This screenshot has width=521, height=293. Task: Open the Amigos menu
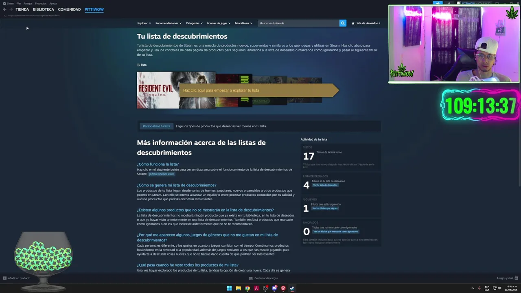pos(28,3)
